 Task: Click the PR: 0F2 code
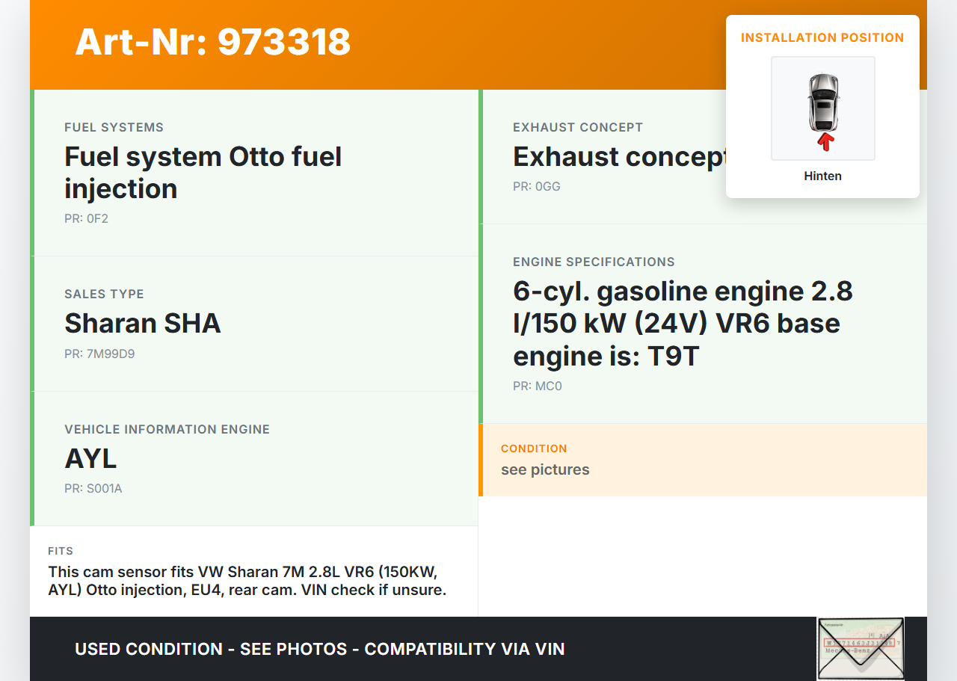86,219
